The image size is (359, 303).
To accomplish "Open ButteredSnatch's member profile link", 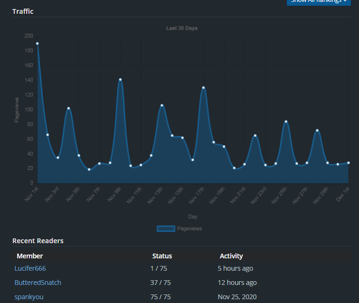I will pyautogui.click(x=38, y=283).
